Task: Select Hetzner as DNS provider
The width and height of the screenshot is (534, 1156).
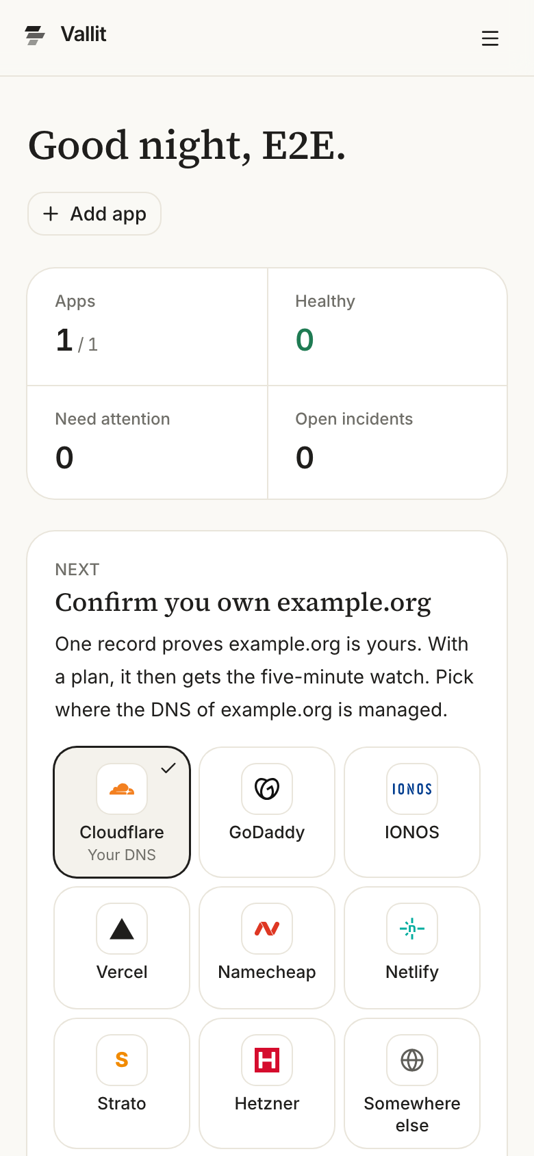Action: click(267, 1083)
